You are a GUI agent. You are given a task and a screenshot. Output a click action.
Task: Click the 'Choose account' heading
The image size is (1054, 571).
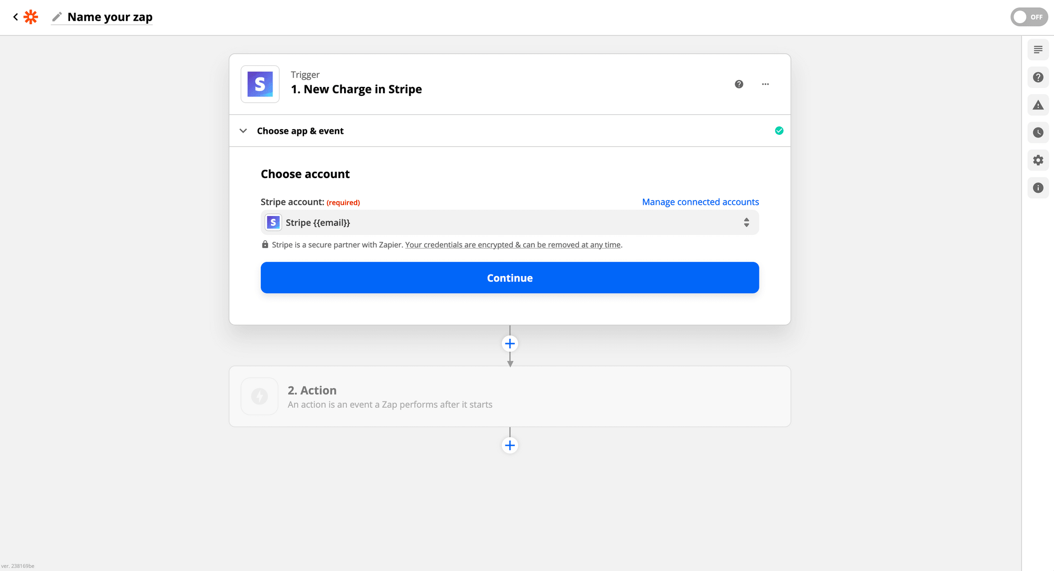point(305,174)
